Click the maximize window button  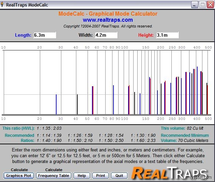tap(202, 5)
